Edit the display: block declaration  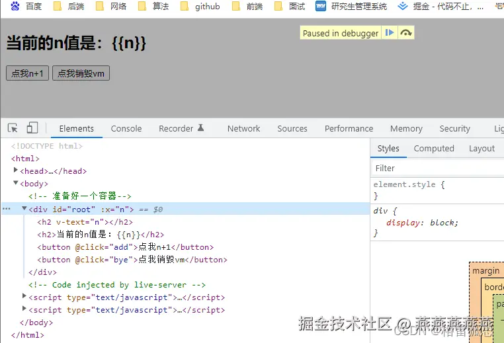[422, 223]
